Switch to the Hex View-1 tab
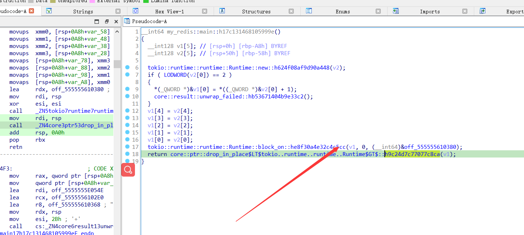 [x=170, y=12]
